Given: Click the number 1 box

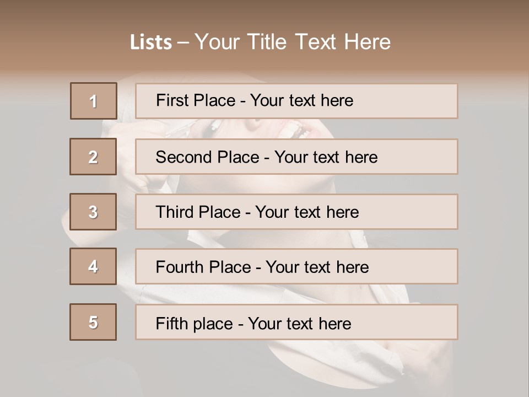Looking at the screenshot, I should point(93,101).
